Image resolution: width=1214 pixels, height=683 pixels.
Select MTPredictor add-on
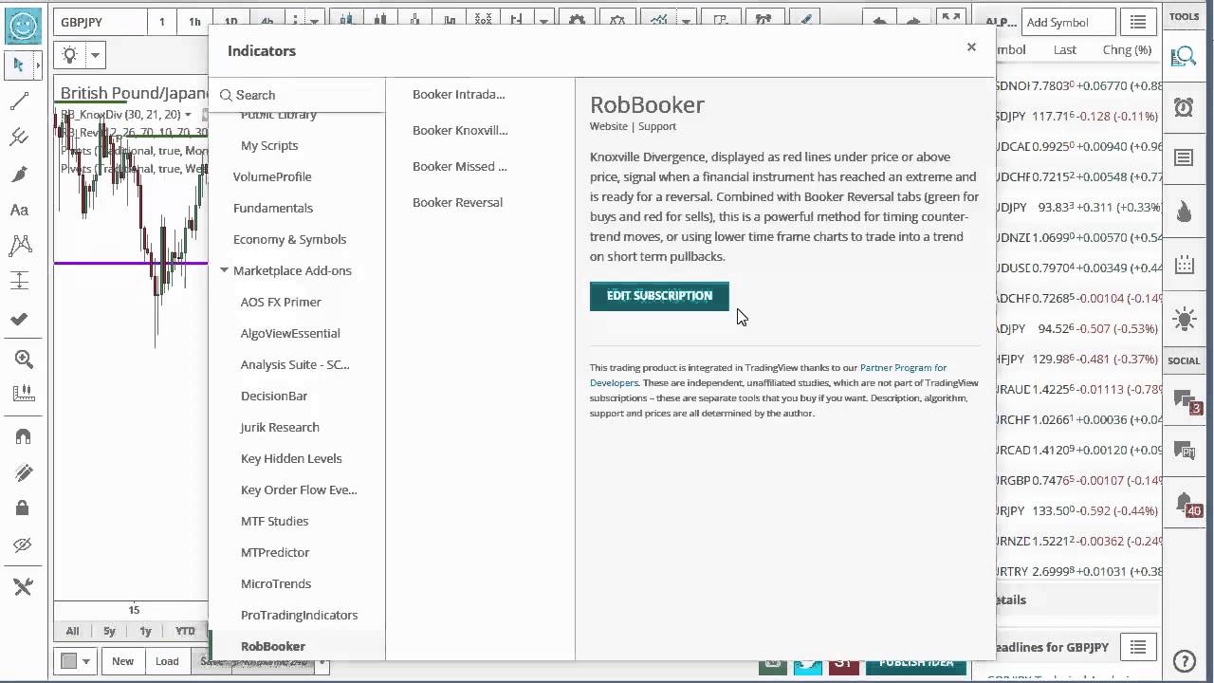coord(275,552)
